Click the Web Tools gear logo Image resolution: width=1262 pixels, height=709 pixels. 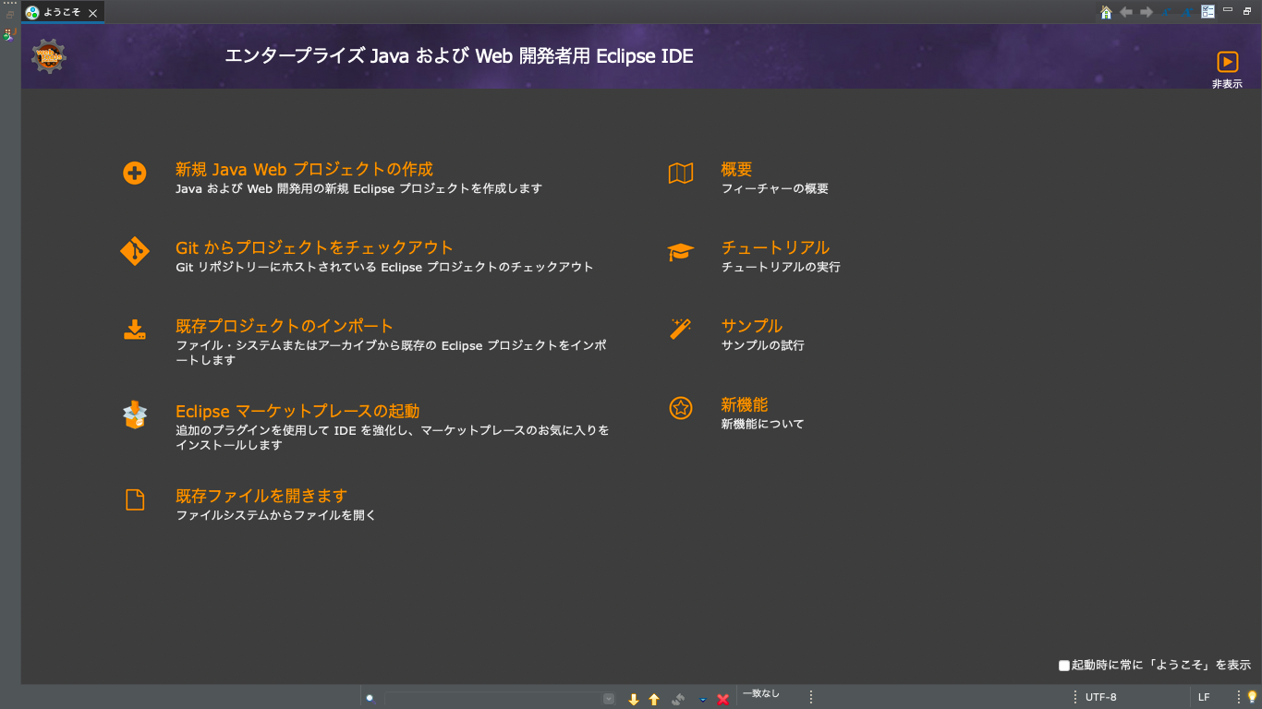click(49, 56)
